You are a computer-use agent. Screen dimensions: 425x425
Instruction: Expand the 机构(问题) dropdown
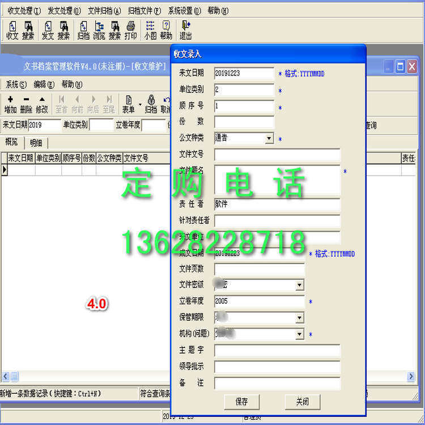pos(299,334)
